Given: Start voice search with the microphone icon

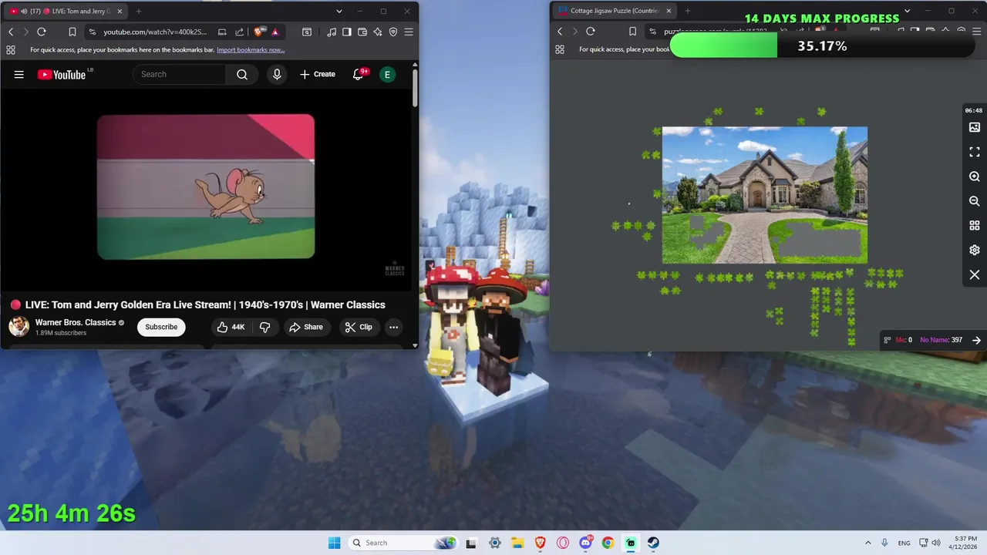Looking at the screenshot, I should (x=277, y=74).
